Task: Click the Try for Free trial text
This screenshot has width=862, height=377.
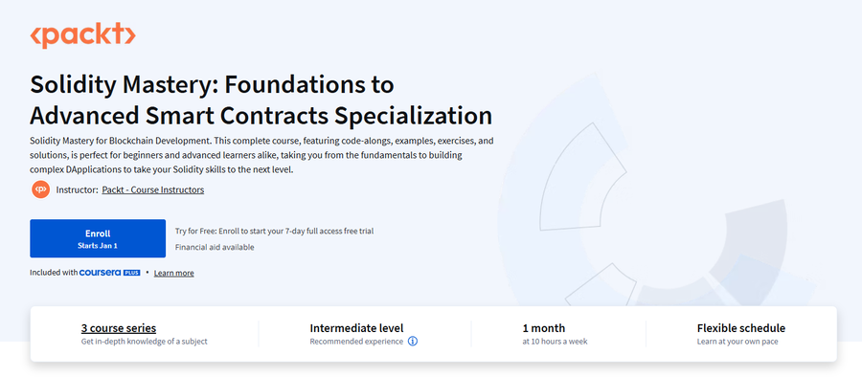Action: 274,232
